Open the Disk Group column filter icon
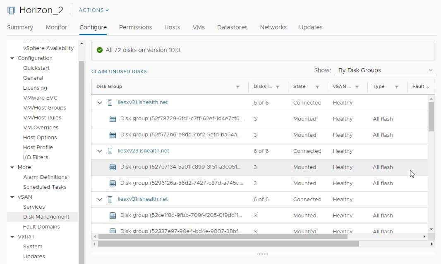Screen dimensions: 441x264 click(238, 87)
